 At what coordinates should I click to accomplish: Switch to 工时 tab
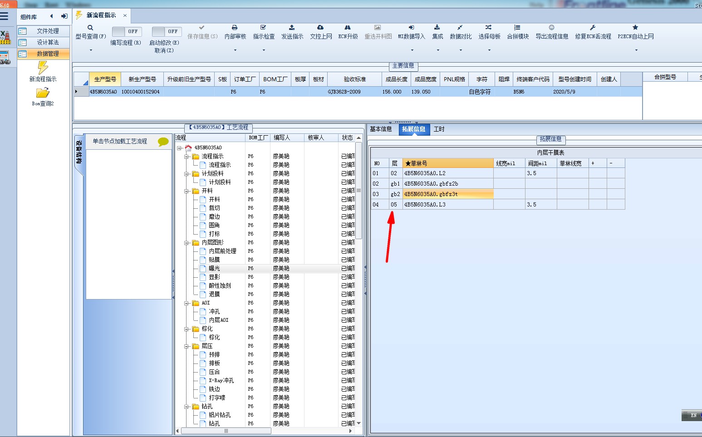pos(439,129)
